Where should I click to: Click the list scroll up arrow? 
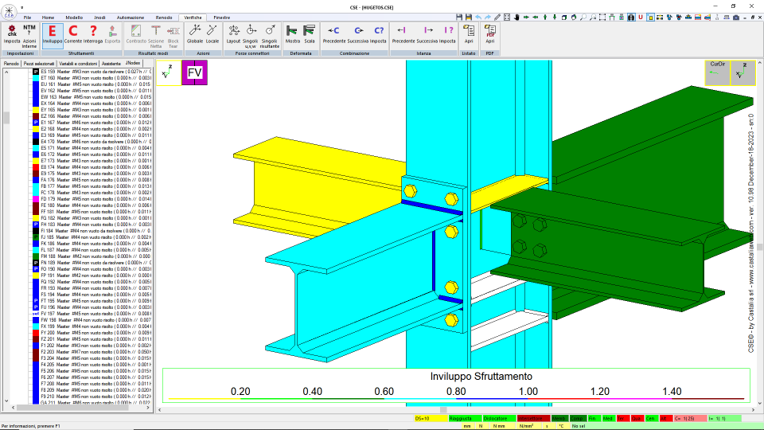(6, 72)
